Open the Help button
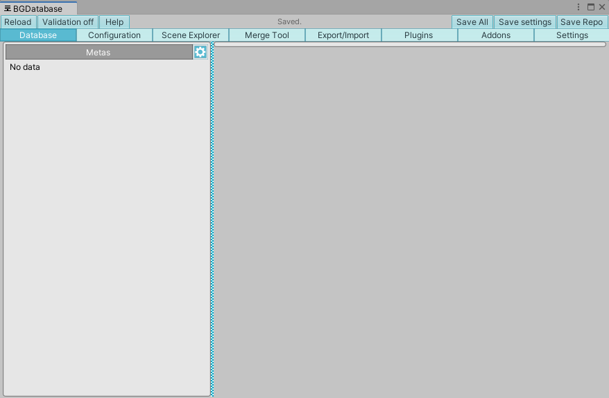This screenshot has height=398, width=609. click(114, 22)
